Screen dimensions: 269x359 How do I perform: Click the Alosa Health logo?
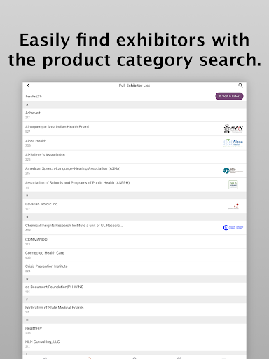(x=233, y=143)
